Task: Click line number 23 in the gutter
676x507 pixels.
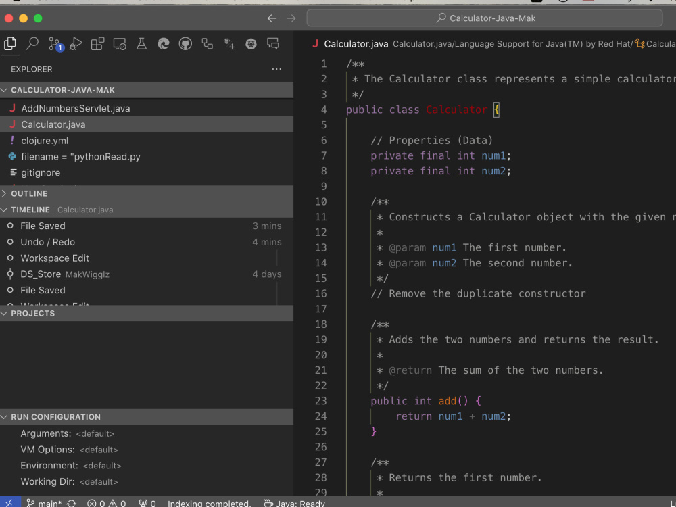Action: tap(320, 401)
